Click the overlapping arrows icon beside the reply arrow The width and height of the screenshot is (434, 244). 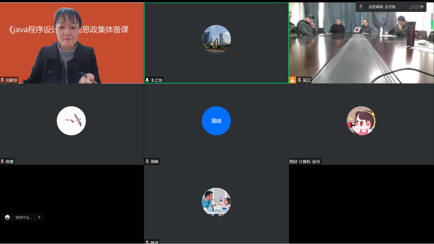click(413, 6)
